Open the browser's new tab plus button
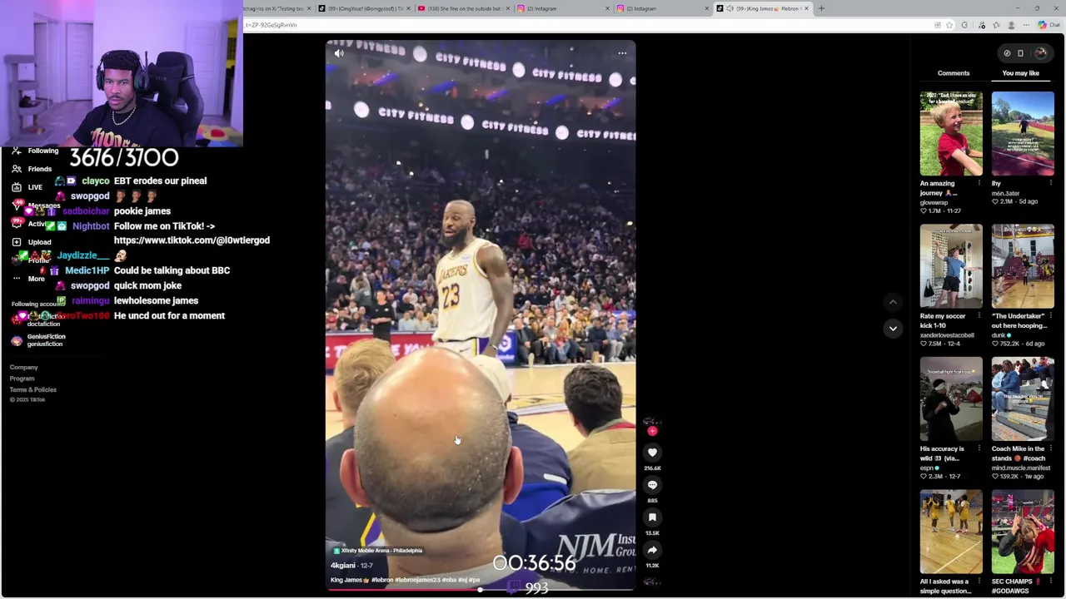Image resolution: width=1066 pixels, height=599 pixels. coord(821,8)
